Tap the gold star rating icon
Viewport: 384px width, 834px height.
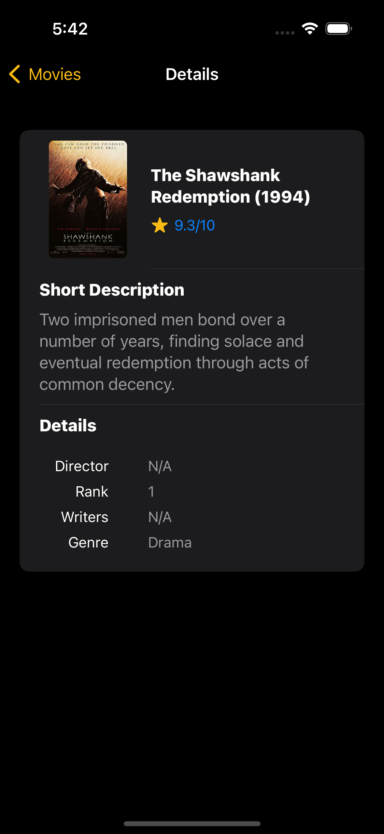159,225
